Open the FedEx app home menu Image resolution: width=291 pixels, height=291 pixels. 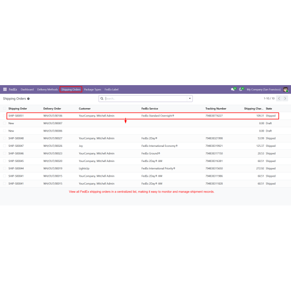(13, 89)
